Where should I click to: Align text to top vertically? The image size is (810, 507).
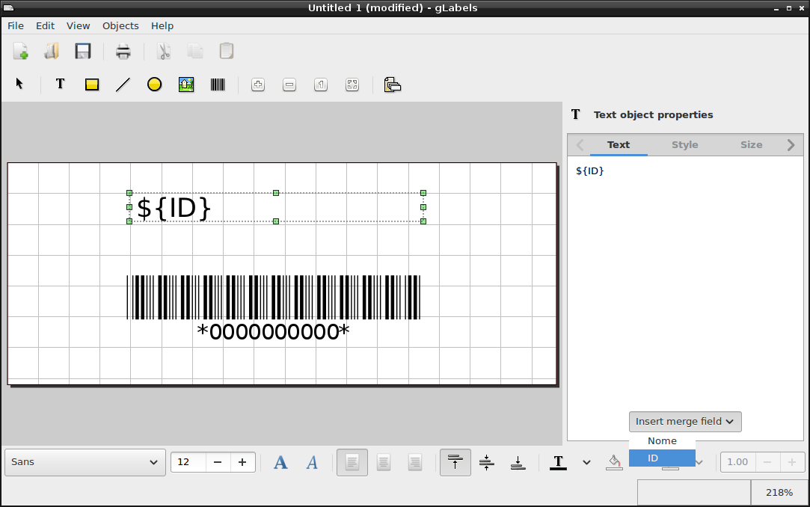pos(455,462)
